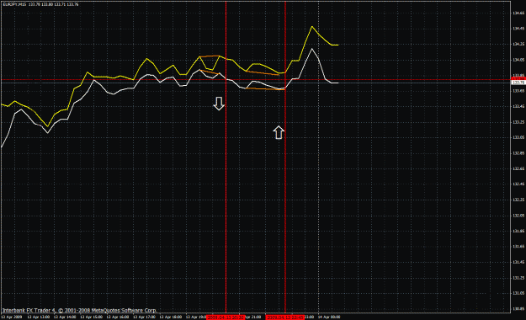Click the 131.05 price axis label

(518, 293)
